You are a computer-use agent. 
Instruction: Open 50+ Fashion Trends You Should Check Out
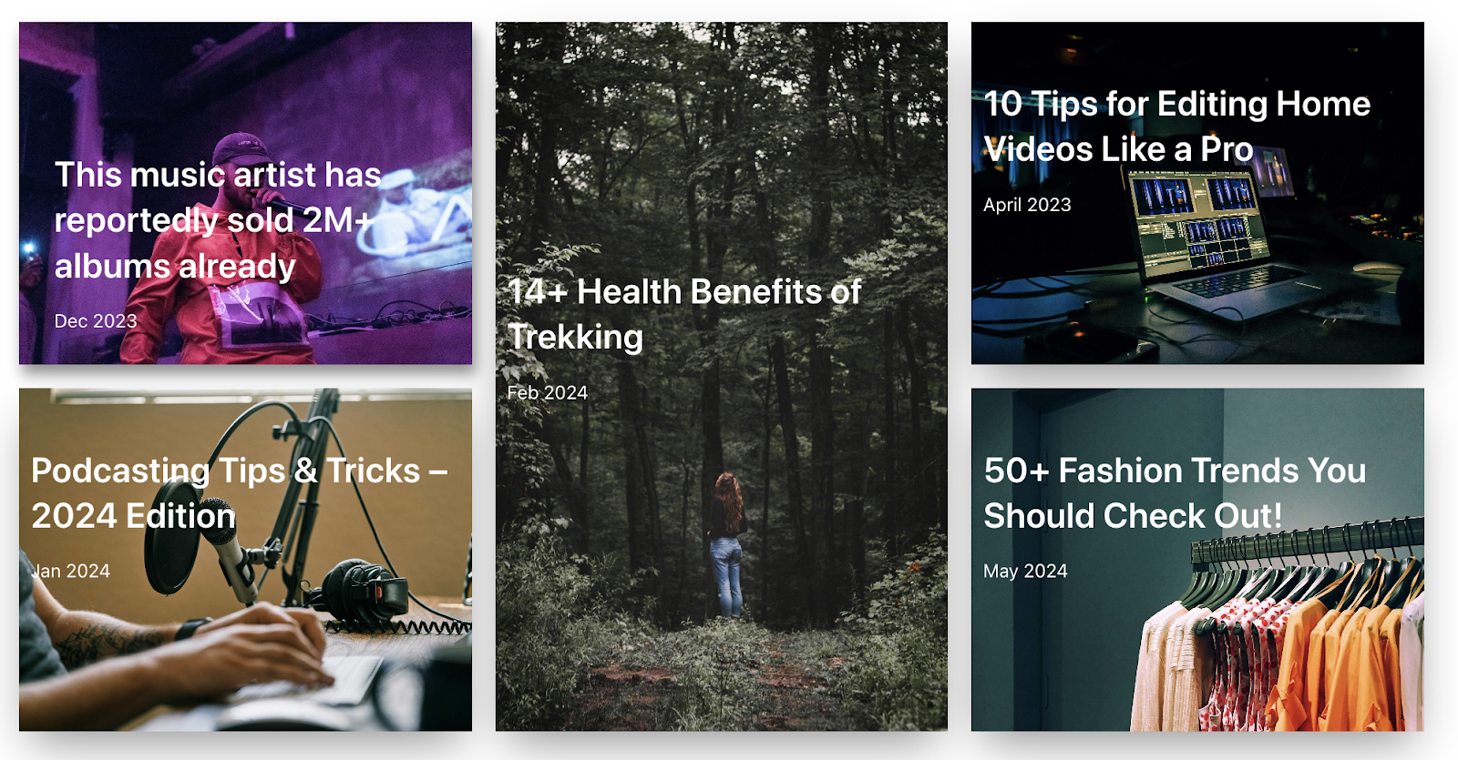tap(1175, 492)
